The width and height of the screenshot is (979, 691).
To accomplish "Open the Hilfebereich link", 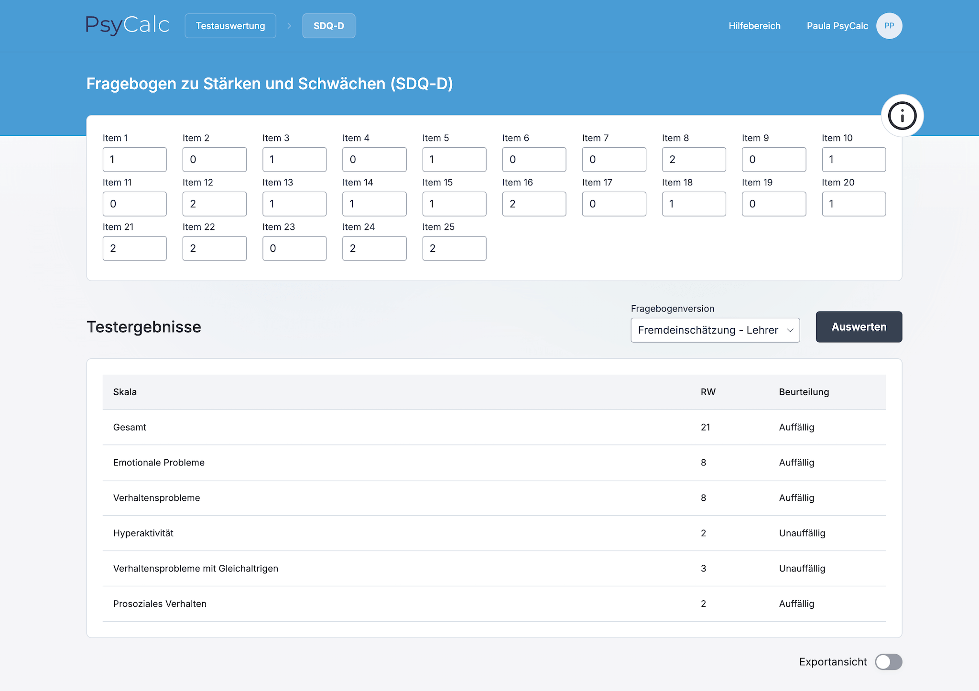I will 754,26.
